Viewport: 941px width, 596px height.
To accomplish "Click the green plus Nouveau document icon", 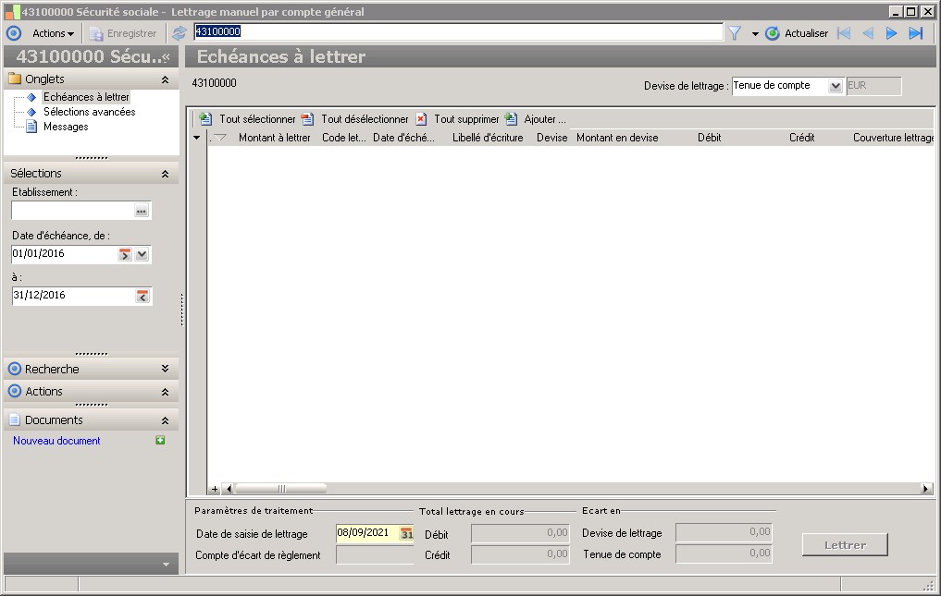I will tap(160, 441).
